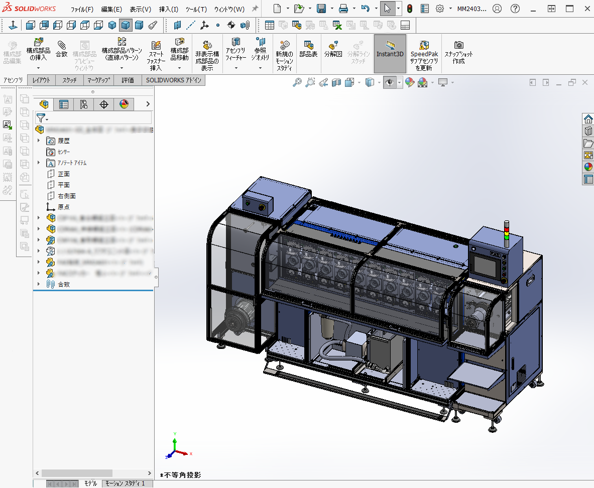Click the Insert Components (構成部品の挿入) icon
Screen dimensions: 594x488
[38, 49]
